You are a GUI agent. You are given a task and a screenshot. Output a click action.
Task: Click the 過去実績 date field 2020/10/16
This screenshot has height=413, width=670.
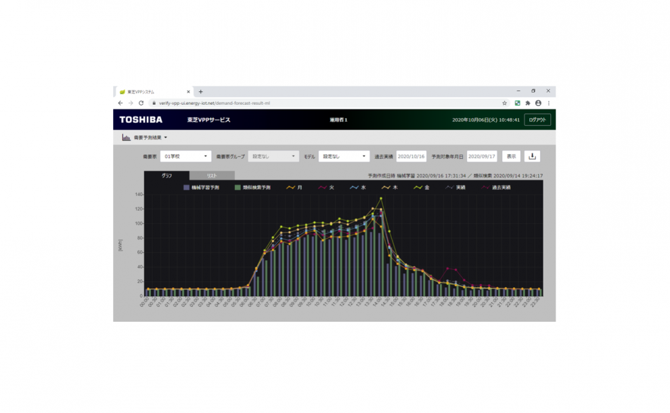pyautogui.click(x=411, y=156)
